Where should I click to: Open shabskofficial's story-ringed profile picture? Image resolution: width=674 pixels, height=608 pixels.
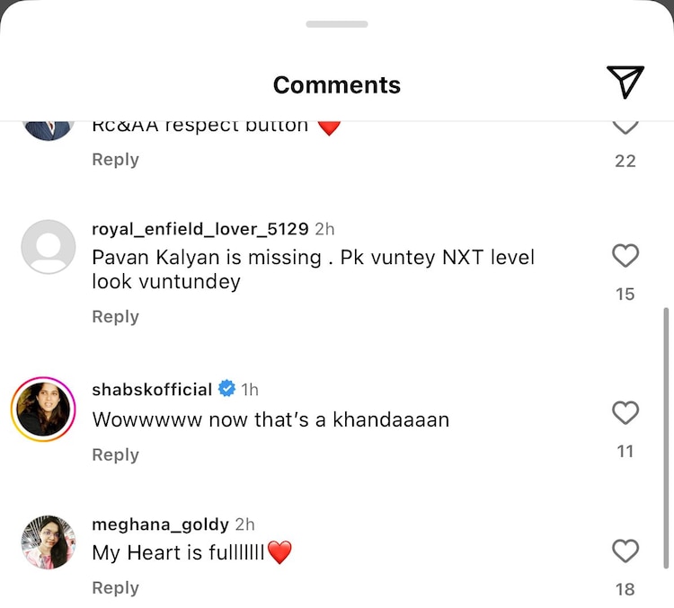tap(42, 410)
